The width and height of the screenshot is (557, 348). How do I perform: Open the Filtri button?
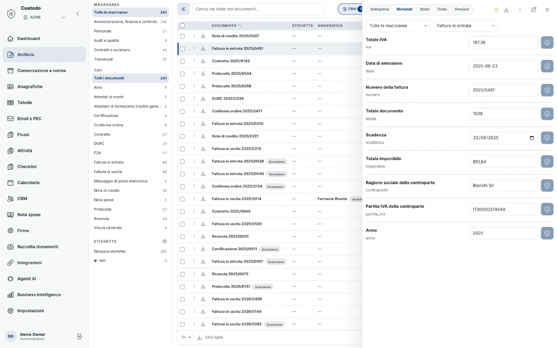(351, 9)
